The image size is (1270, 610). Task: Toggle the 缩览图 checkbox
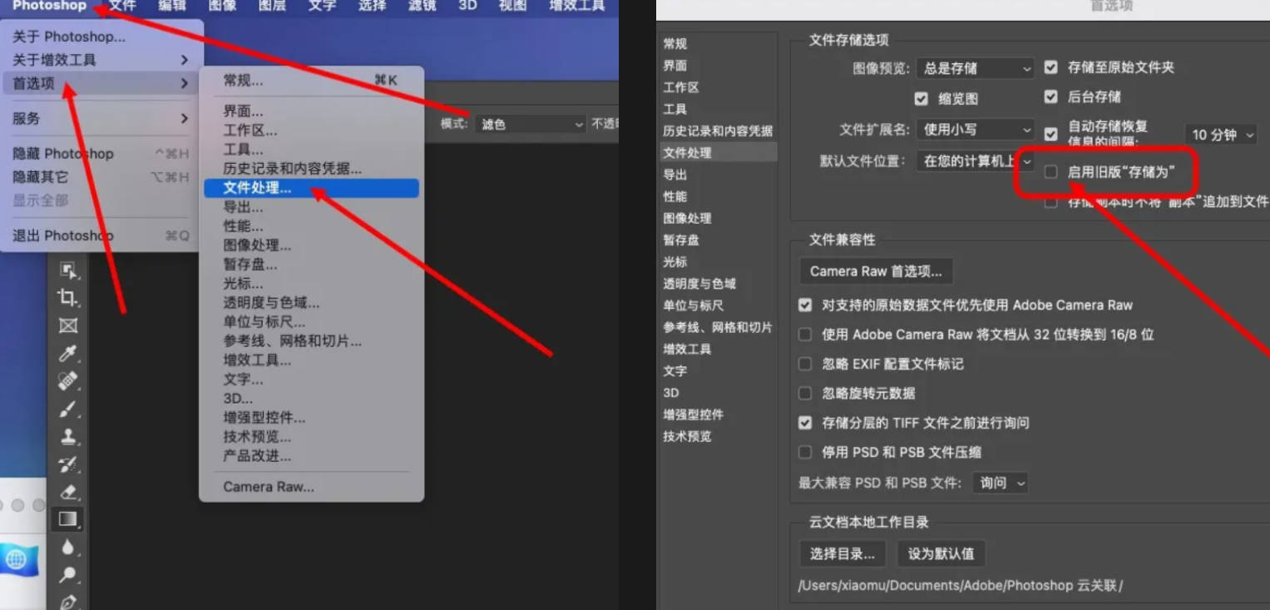point(921,98)
